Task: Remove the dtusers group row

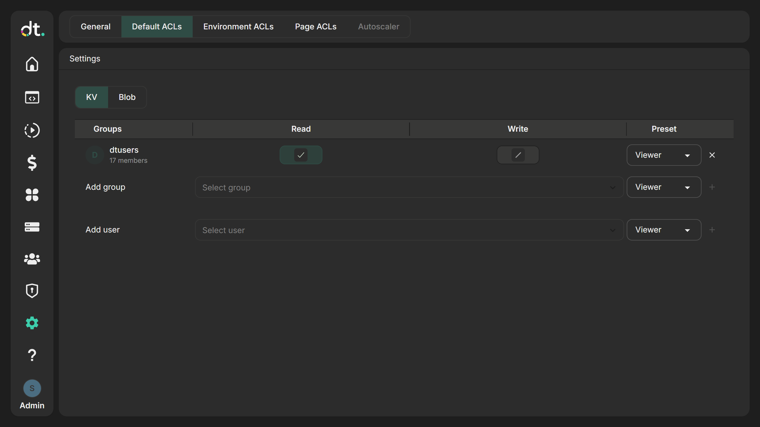Action: (712, 155)
